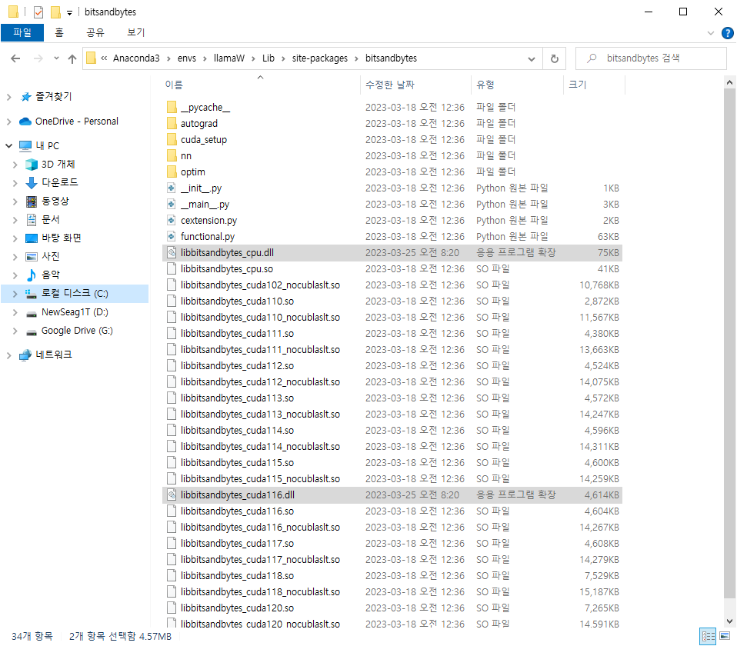Open the quick access toolbar customize dropdown
The image size is (737, 646).
pyautogui.click(x=69, y=12)
